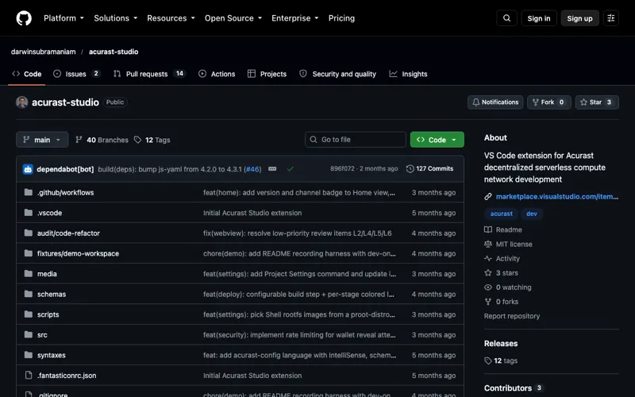635x397 pixels.
Task: Open commit 'Initial Acurast Studio extension' for .vscode
Action: (252, 213)
